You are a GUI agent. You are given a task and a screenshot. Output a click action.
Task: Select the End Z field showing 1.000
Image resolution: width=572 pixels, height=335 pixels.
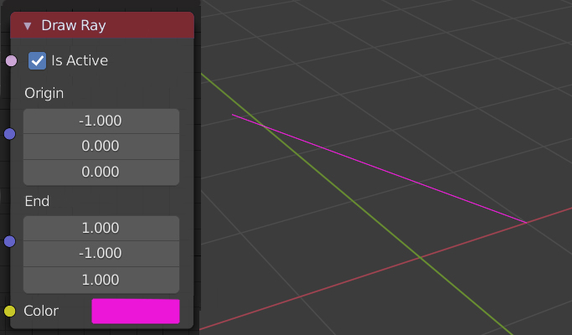[101, 280]
